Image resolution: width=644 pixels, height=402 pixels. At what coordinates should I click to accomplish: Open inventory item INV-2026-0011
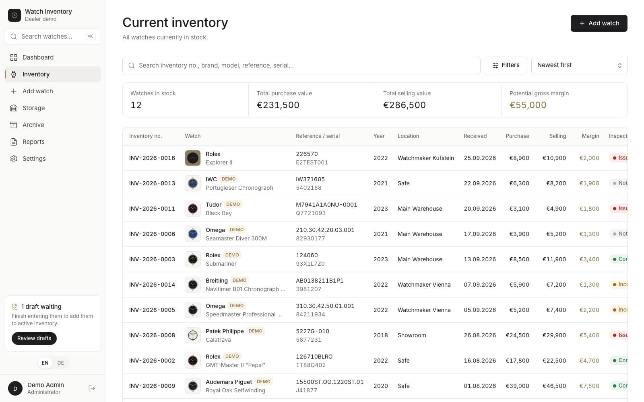point(152,209)
